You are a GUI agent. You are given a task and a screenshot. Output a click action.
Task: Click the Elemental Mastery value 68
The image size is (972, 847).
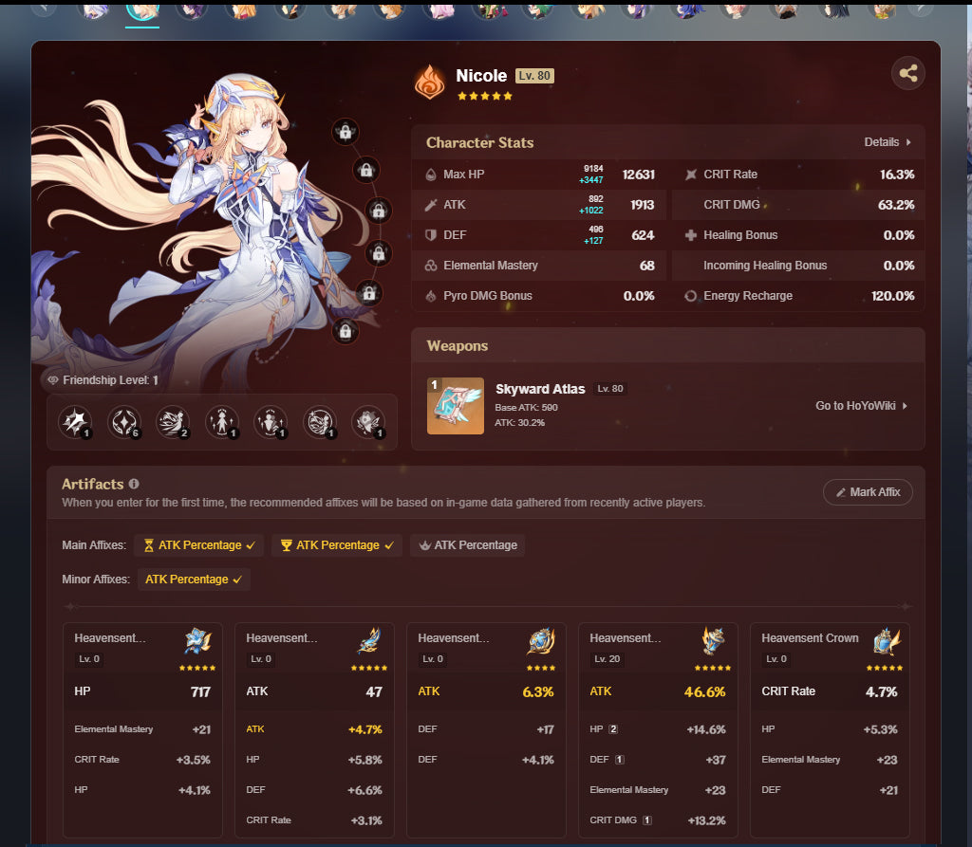coord(647,266)
